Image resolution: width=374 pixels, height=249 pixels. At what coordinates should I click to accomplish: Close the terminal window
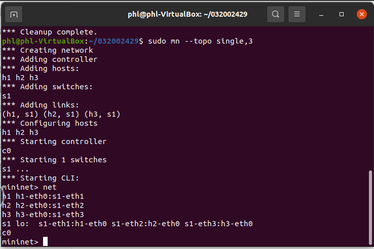click(x=361, y=14)
